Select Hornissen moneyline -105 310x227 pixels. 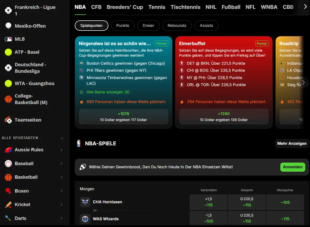(x=285, y=202)
